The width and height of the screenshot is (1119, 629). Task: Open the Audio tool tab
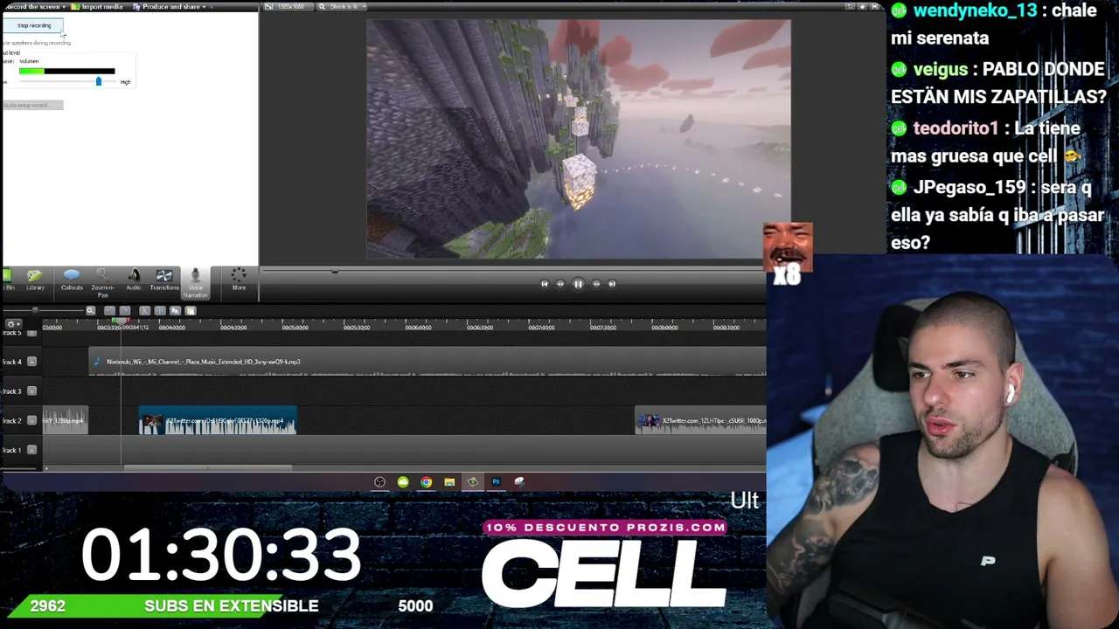[x=133, y=280]
